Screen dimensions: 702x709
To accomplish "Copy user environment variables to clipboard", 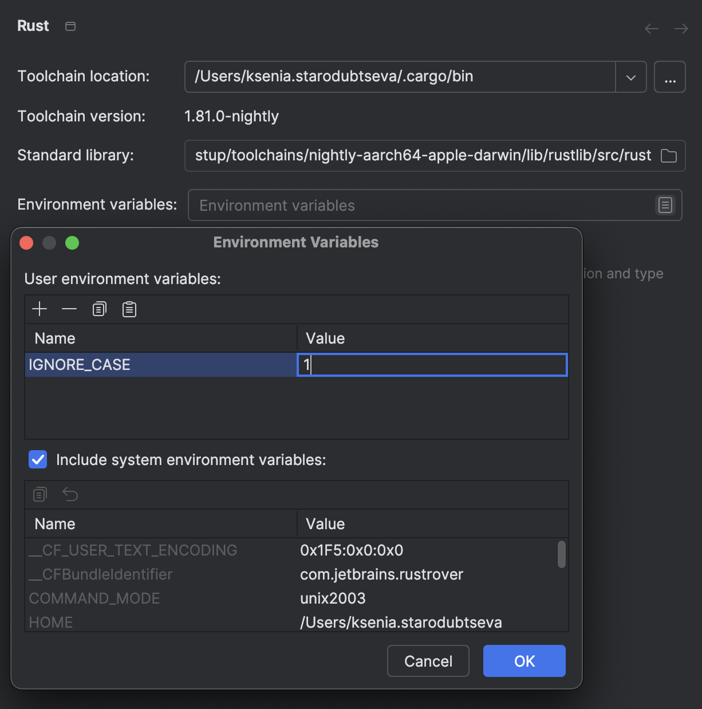I will coord(99,309).
